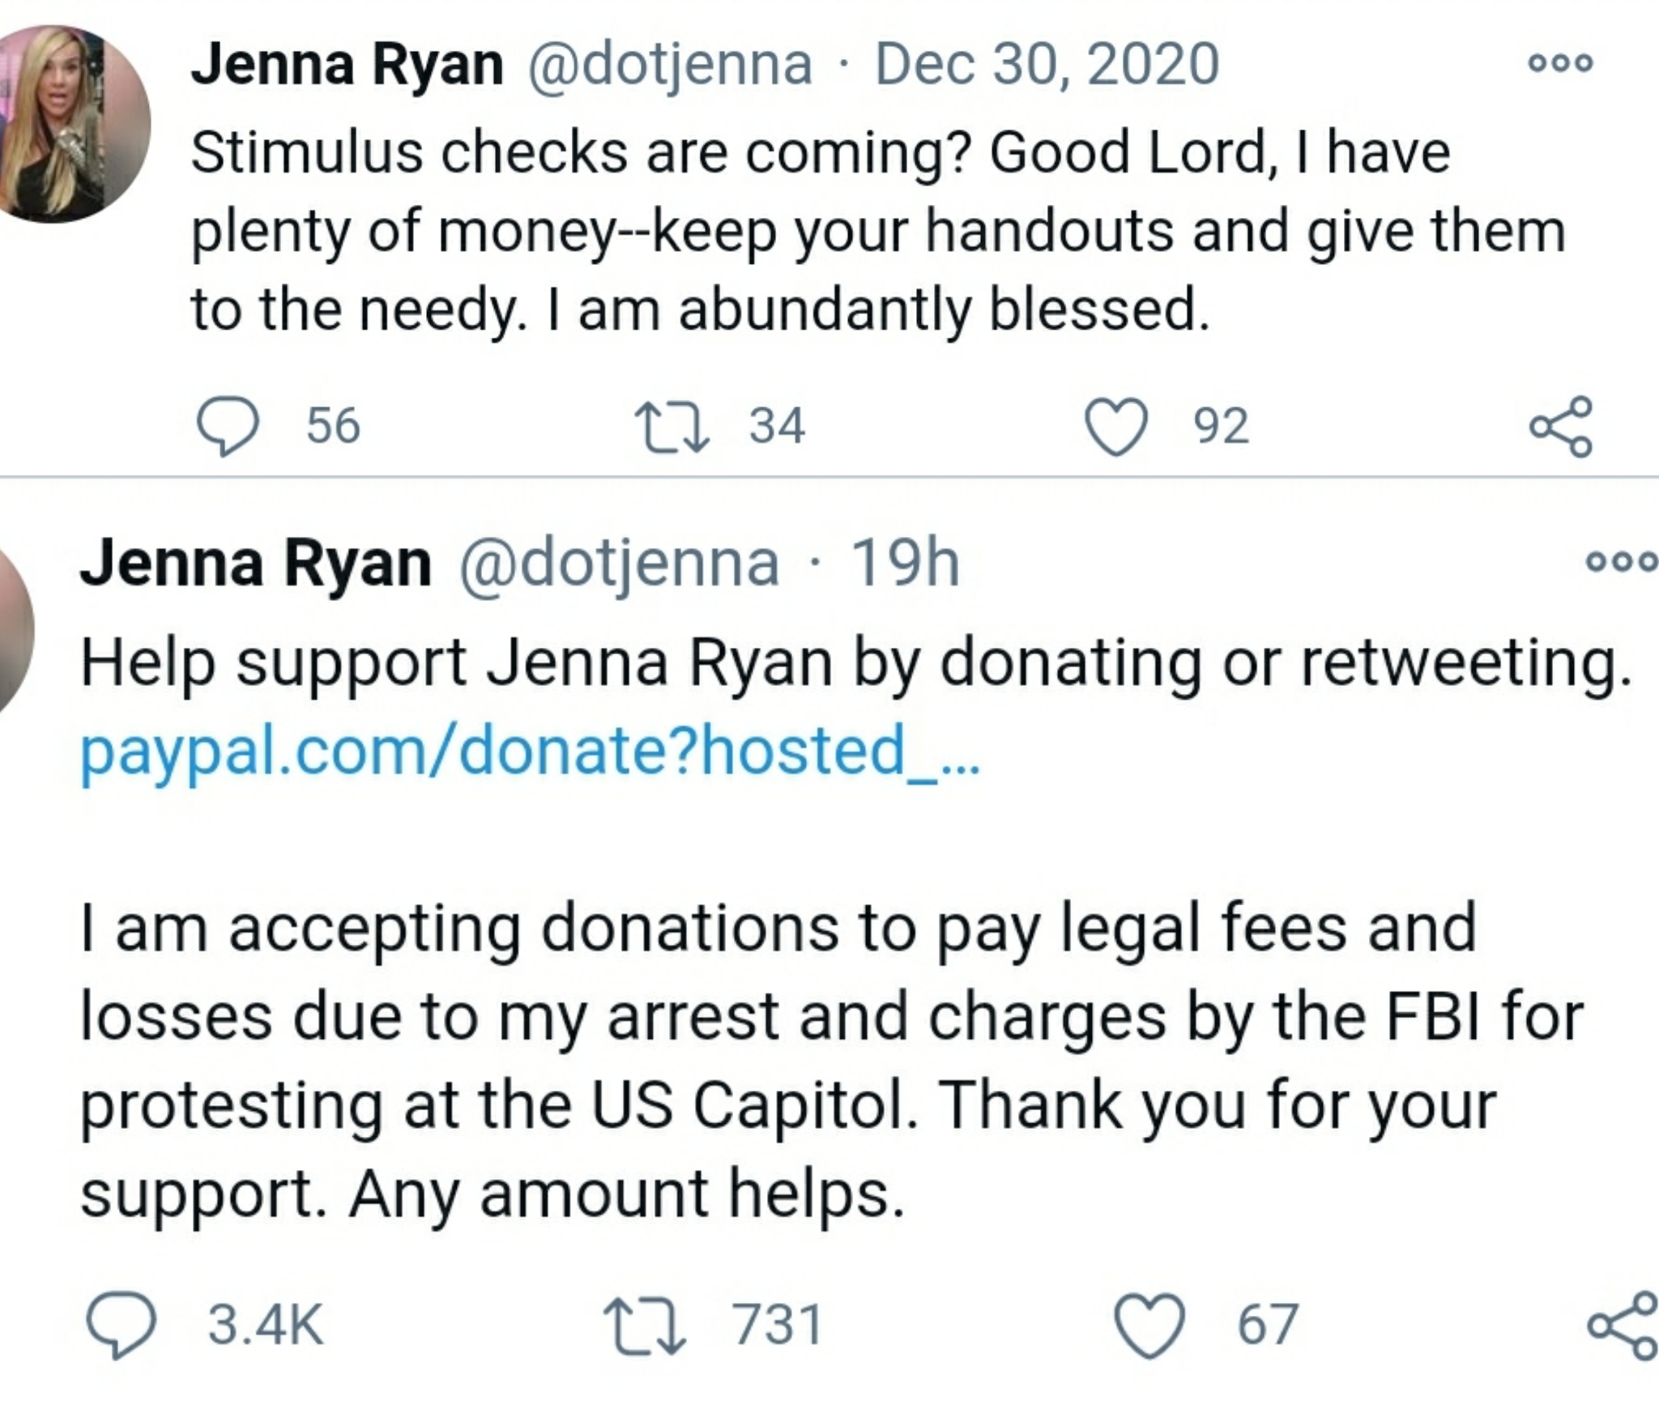The width and height of the screenshot is (1659, 1426).
Task: Click the @dotjenna handle on the 19h tweet
Action: (x=620, y=563)
